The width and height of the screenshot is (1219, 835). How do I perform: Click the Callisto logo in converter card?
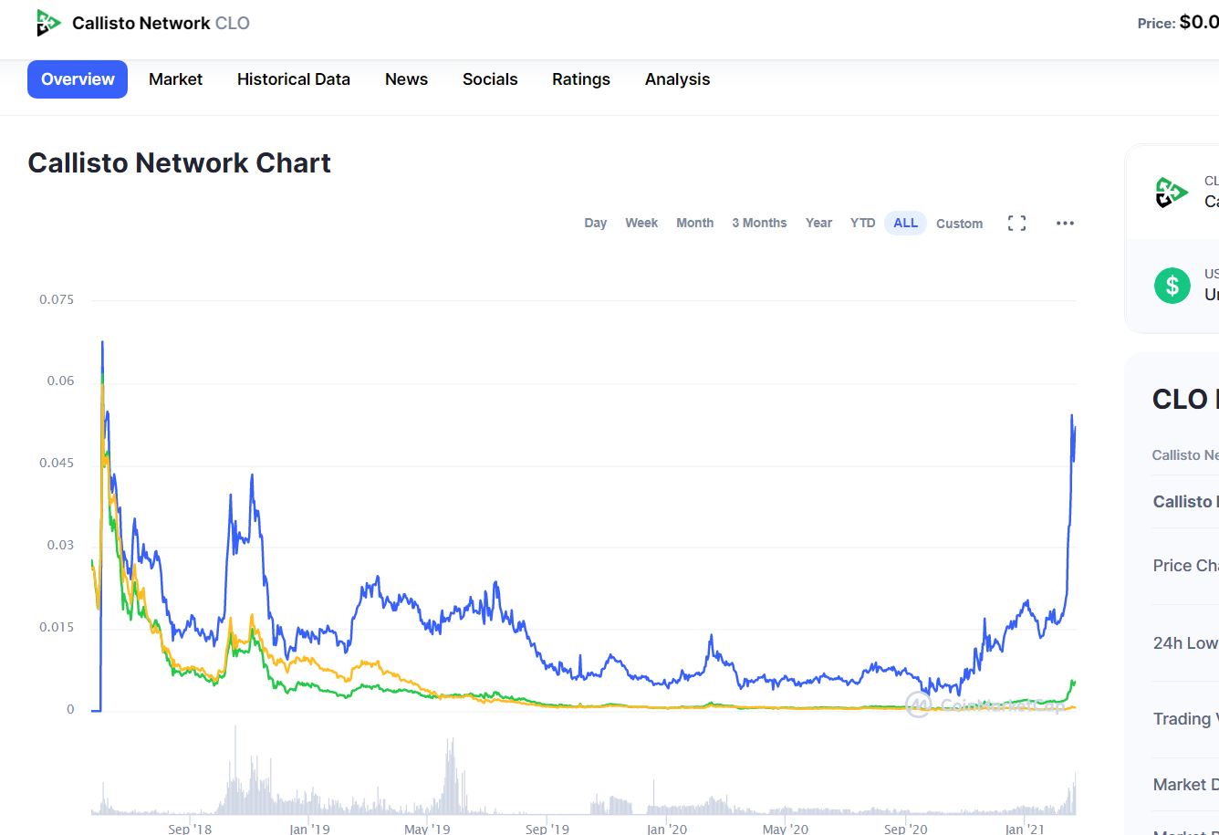(1172, 193)
